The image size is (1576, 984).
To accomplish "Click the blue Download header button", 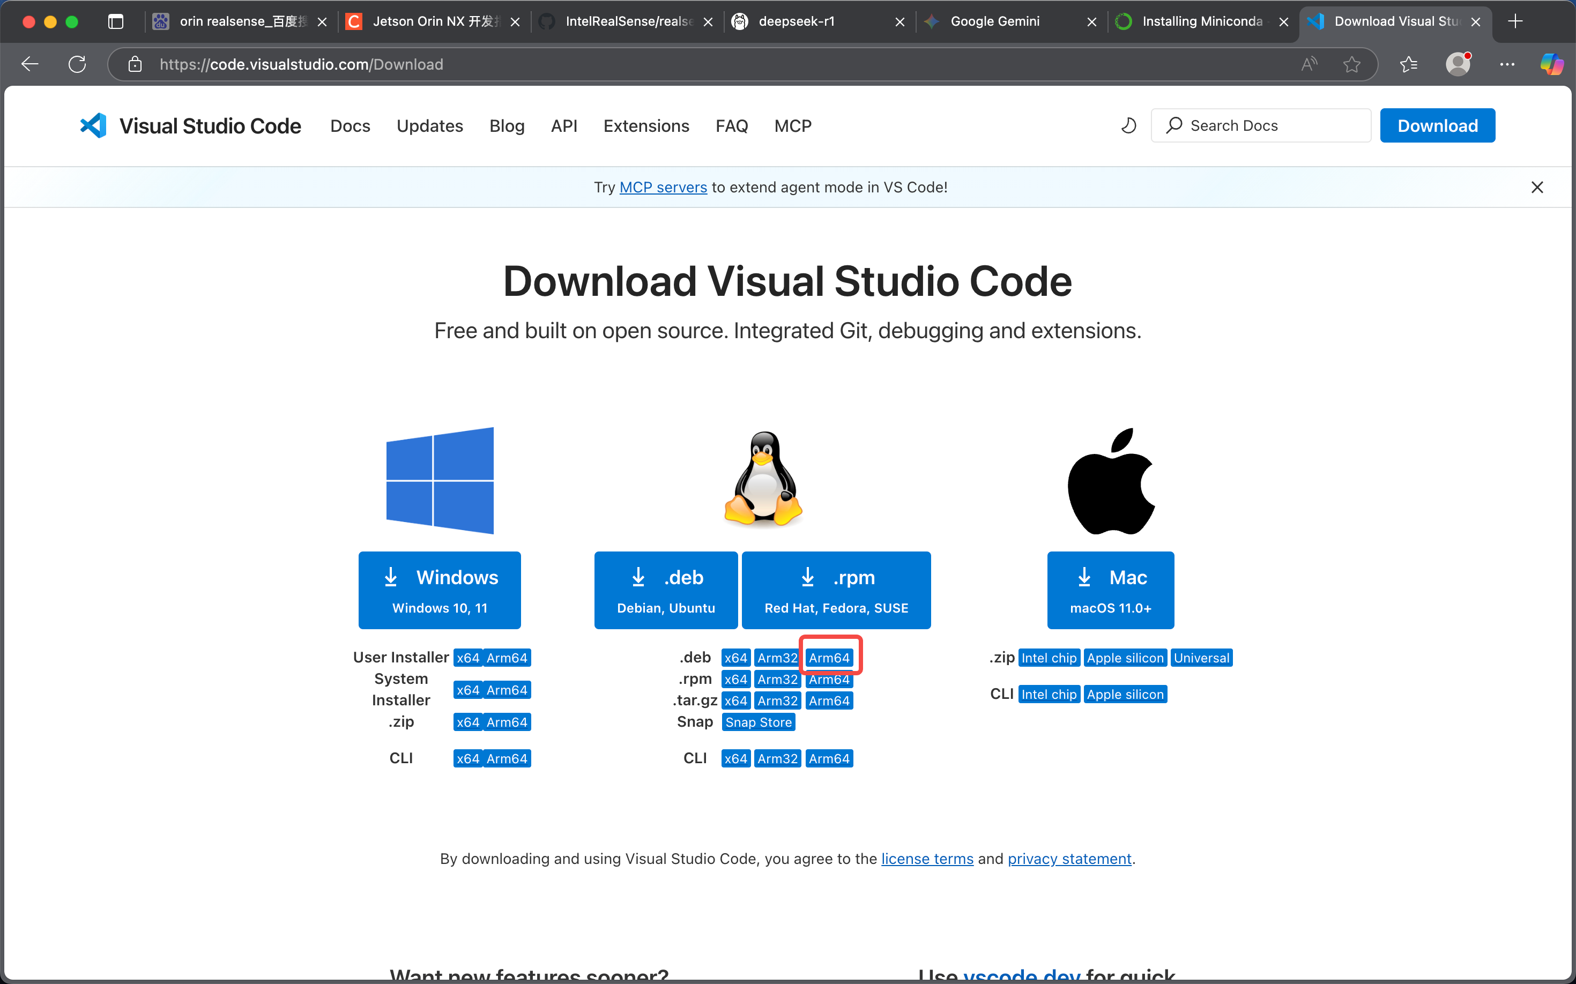I will (1437, 125).
